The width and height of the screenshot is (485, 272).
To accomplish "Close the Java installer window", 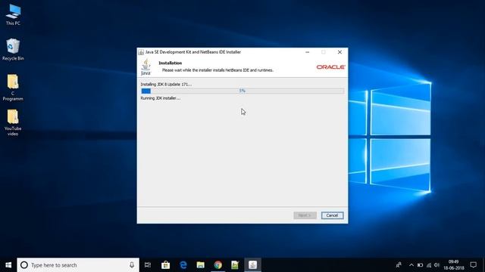I will click(x=339, y=52).
